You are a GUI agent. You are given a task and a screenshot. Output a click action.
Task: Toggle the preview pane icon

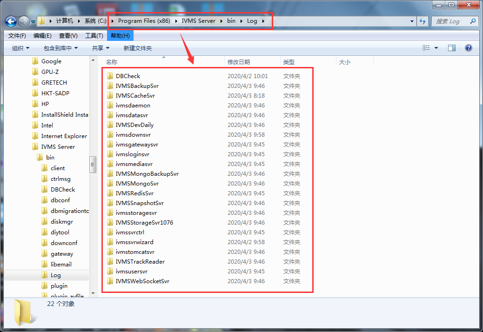point(452,48)
